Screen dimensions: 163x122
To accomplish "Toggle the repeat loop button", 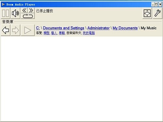I will (28, 16).
